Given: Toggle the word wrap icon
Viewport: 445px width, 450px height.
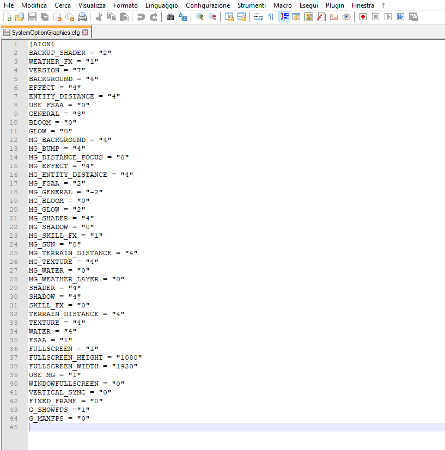Looking at the screenshot, I should (259, 17).
